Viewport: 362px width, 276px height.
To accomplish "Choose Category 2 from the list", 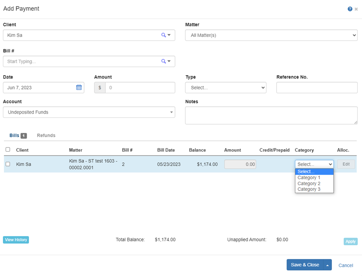I will coord(314,183).
